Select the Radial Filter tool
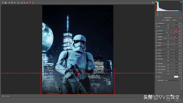The height and width of the screenshot is (103, 183). (x=33, y=3)
